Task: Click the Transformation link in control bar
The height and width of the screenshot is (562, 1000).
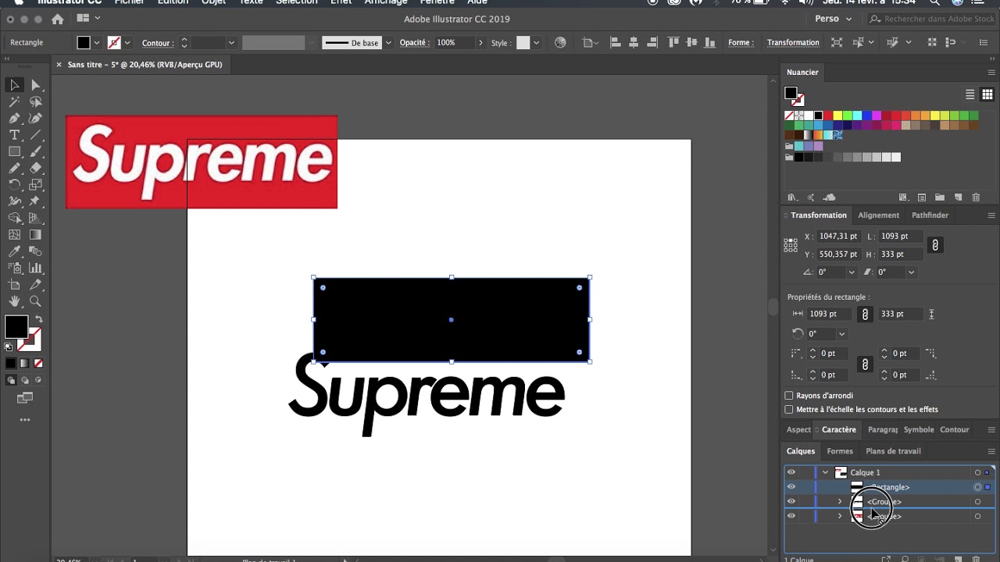Action: point(793,43)
